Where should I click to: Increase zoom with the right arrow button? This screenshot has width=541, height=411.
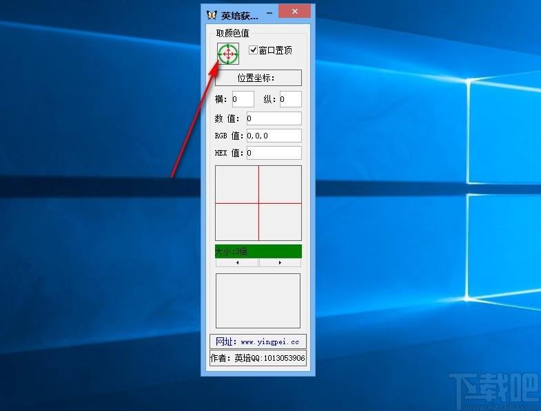point(280,263)
